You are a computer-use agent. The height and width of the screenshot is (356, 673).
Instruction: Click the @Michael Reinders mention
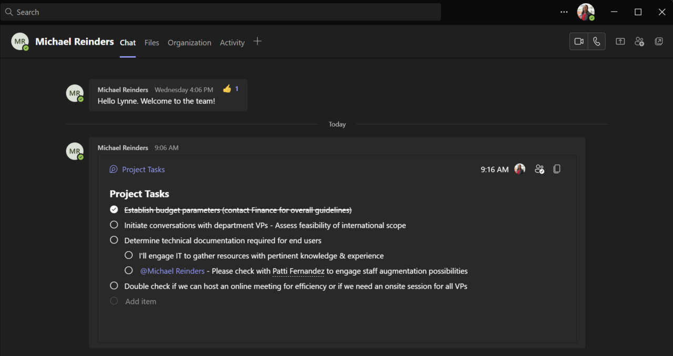pos(172,270)
